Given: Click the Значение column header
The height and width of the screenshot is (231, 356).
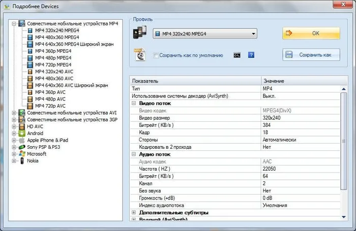Looking at the screenshot, I should (304, 81).
